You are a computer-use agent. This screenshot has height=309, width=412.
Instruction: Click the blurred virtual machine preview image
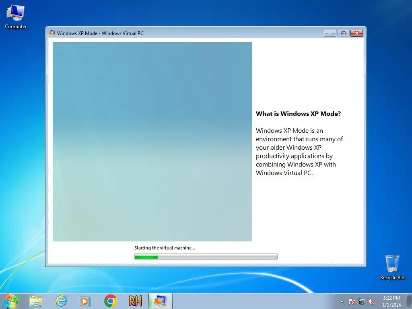(x=152, y=142)
